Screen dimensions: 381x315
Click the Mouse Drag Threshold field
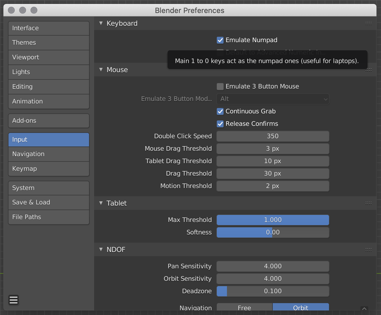point(273,149)
